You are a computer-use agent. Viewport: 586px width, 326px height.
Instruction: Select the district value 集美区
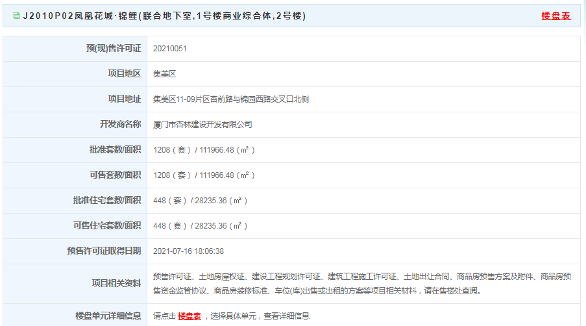(x=164, y=74)
